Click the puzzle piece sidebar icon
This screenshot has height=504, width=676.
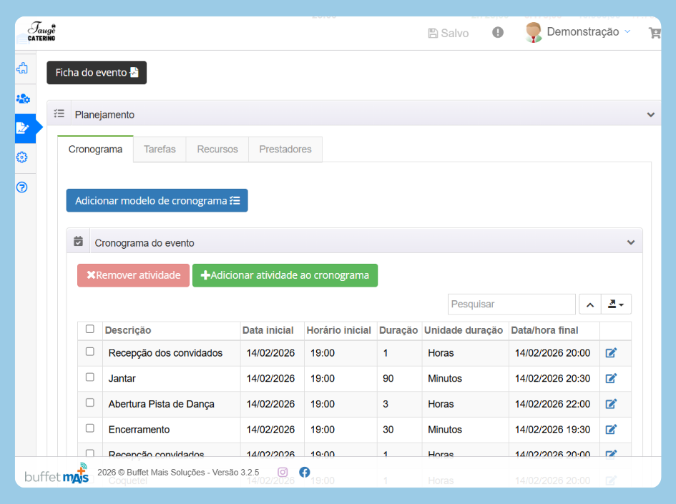22,69
